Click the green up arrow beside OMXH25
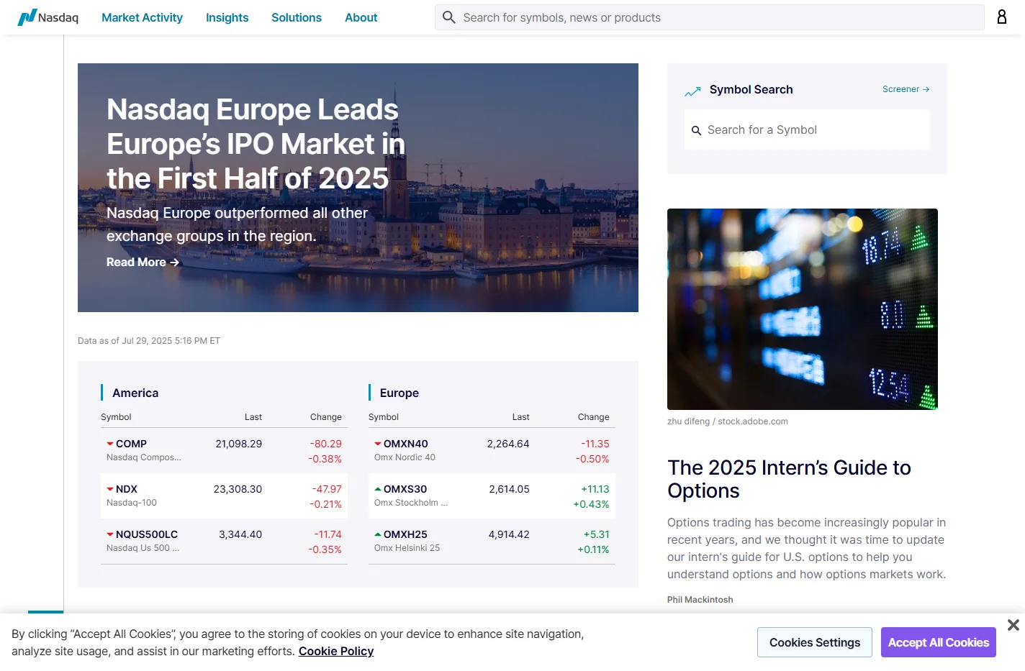This screenshot has width=1025, height=671. click(378, 534)
